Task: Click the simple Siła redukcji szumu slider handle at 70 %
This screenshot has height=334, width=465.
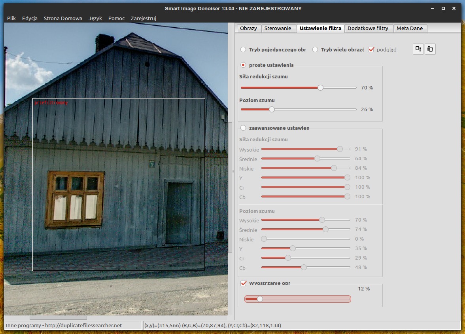Action: point(320,87)
